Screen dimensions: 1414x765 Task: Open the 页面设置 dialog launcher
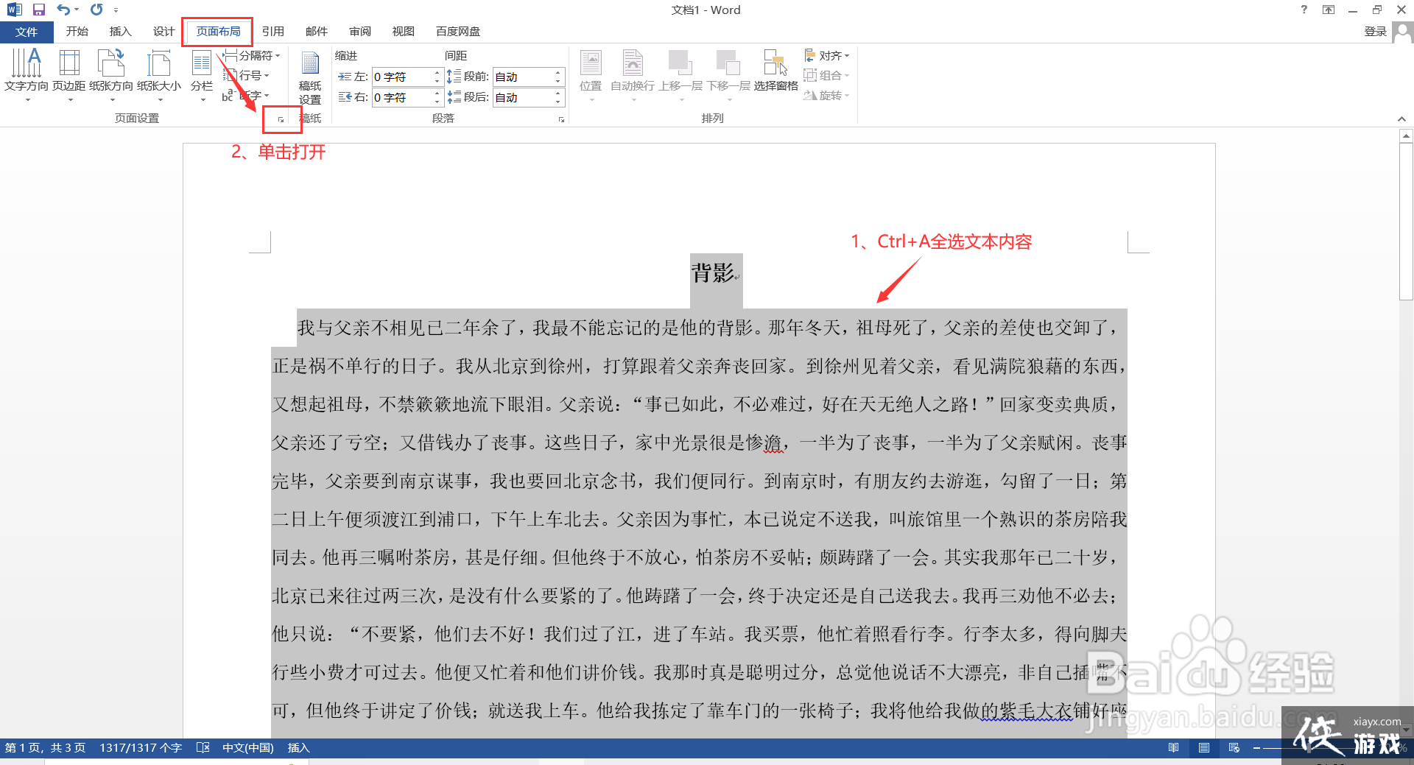point(281,119)
